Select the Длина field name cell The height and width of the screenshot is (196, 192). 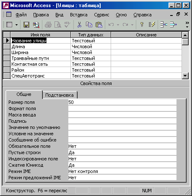click(x=40, y=46)
